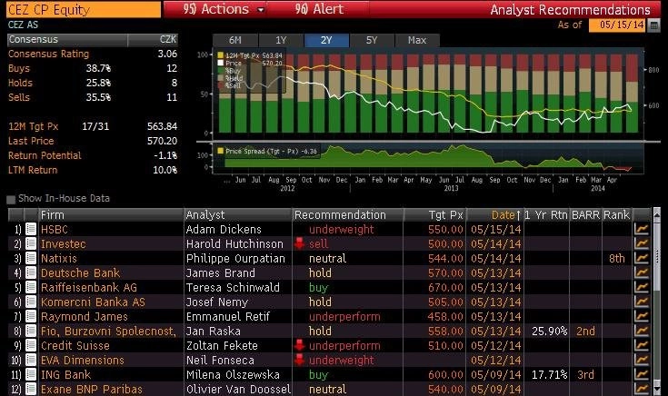Open the Investec report document icon
Viewport: 668px width, 396px height.
[31, 243]
